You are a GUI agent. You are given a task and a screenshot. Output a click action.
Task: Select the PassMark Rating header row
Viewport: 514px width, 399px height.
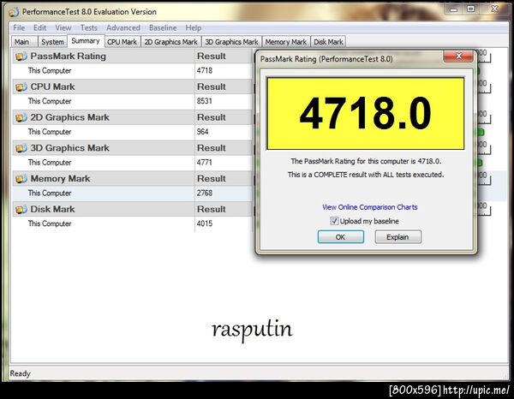tap(133, 57)
